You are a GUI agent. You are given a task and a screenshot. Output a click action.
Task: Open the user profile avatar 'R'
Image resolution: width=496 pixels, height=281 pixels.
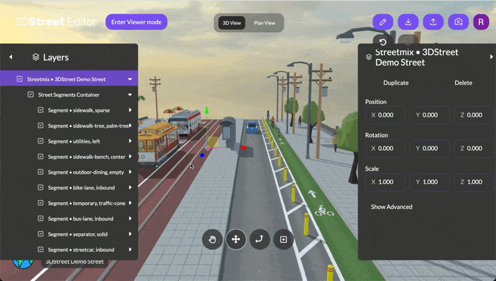click(x=481, y=22)
